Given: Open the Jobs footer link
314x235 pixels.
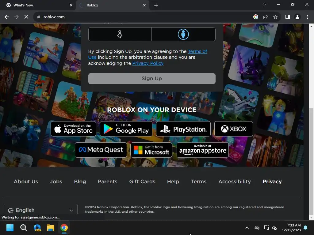Looking at the screenshot, I should 56,181.
